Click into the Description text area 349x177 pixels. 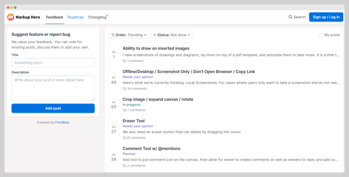pyautogui.click(x=53, y=88)
